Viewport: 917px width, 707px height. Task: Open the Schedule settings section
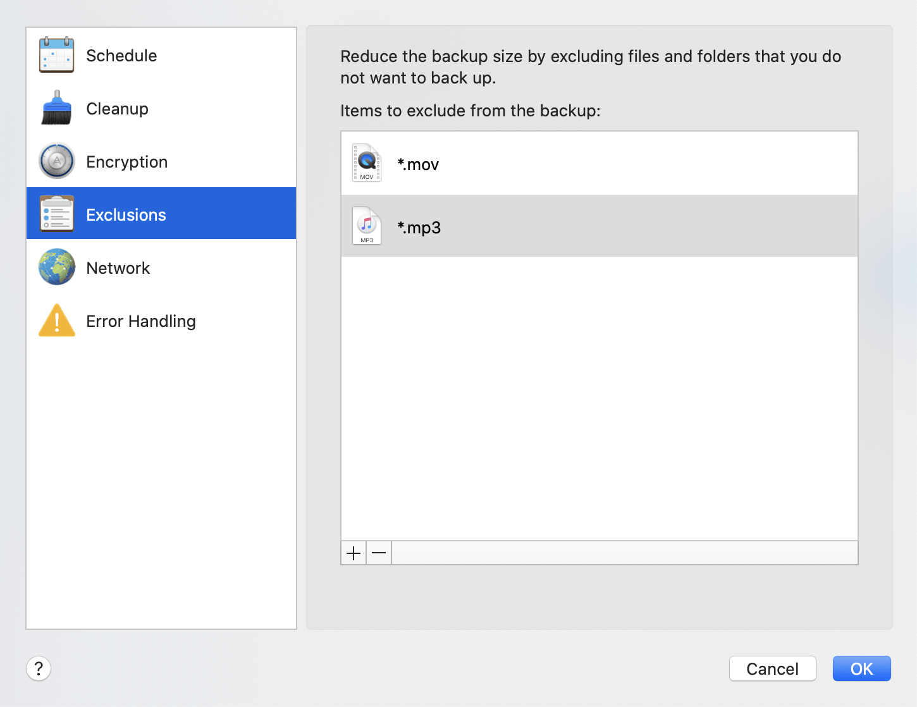pyautogui.click(x=121, y=56)
